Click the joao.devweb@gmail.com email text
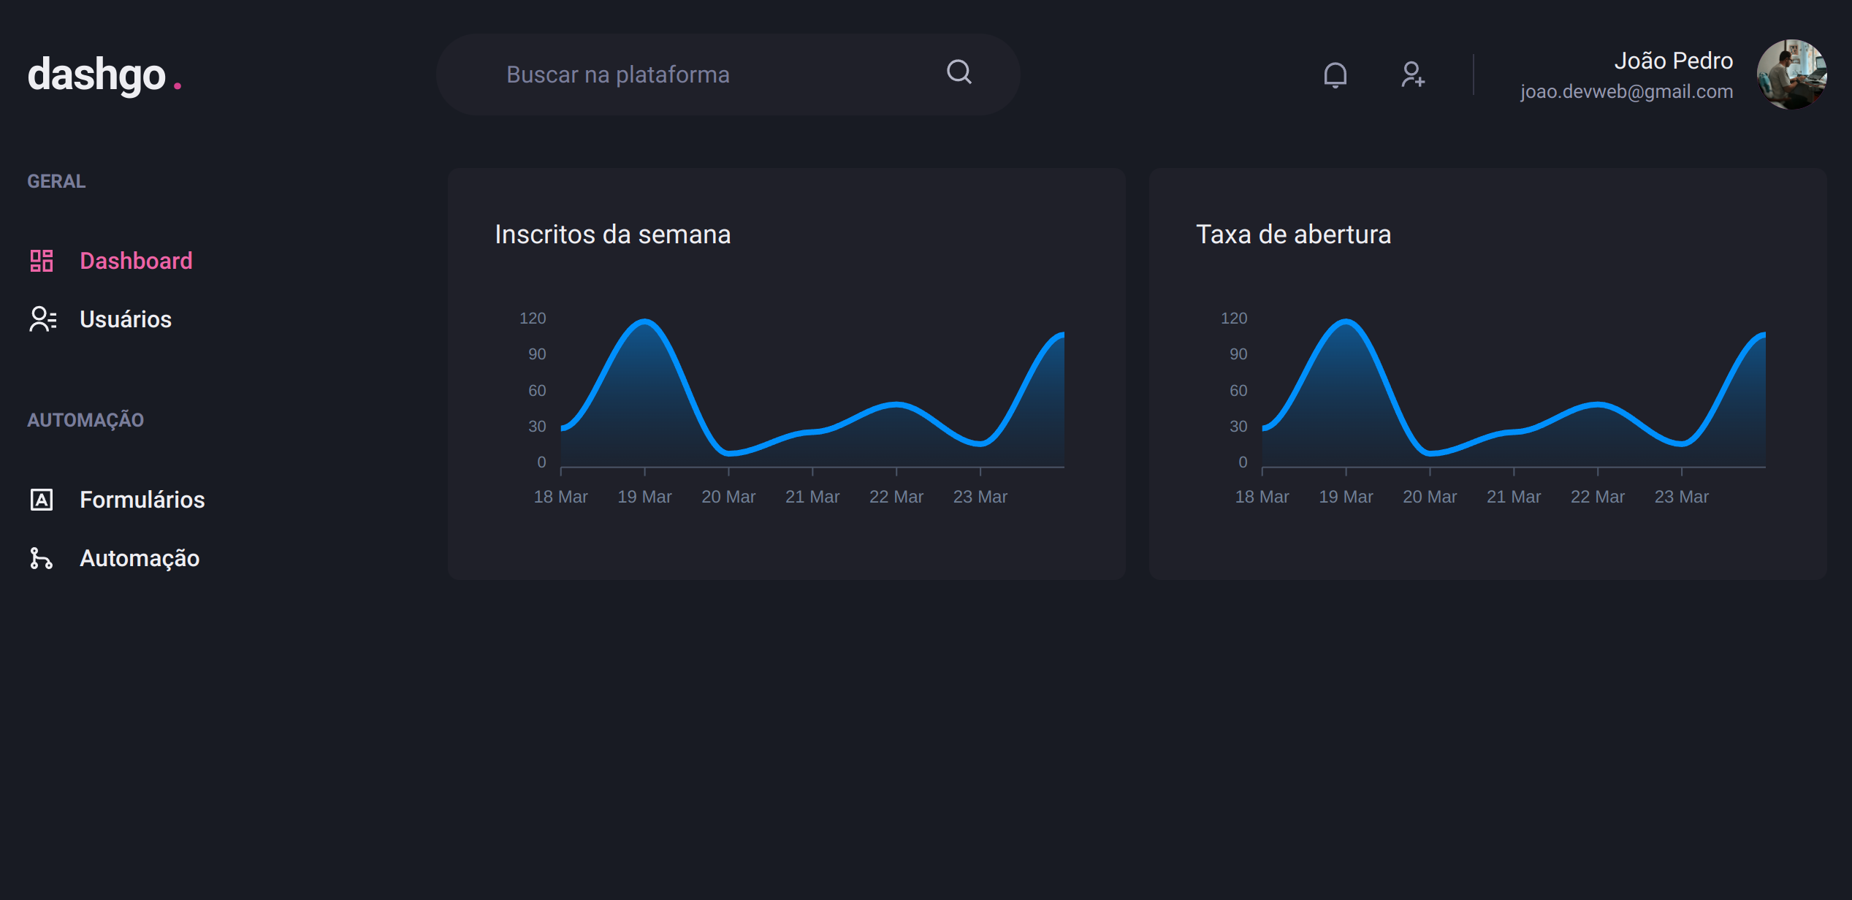 1626,92
